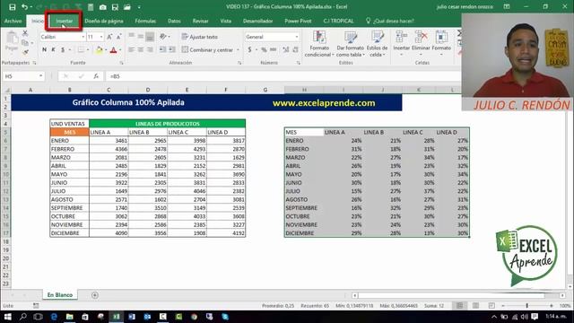Click the thousands separator 000 icon

pos(273,49)
